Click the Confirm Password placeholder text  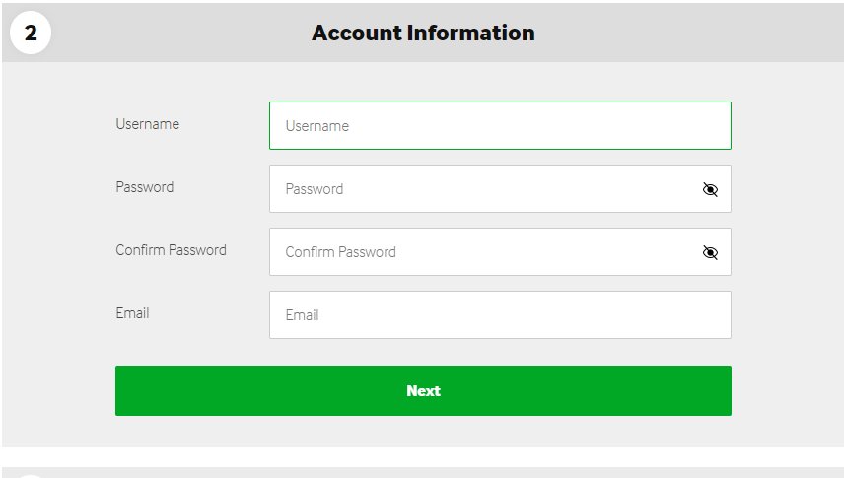(x=341, y=252)
